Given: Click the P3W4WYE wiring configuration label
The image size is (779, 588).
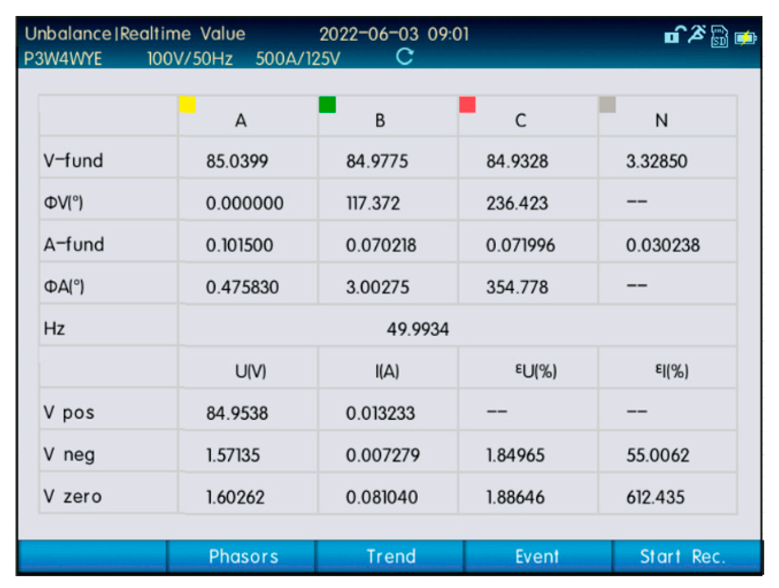Looking at the screenshot, I should pyautogui.click(x=63, y=59).
